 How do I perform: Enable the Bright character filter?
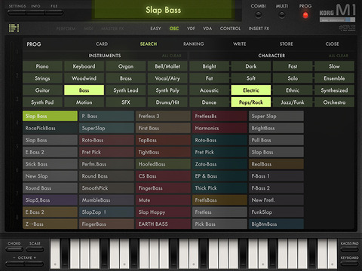[209, 66]
